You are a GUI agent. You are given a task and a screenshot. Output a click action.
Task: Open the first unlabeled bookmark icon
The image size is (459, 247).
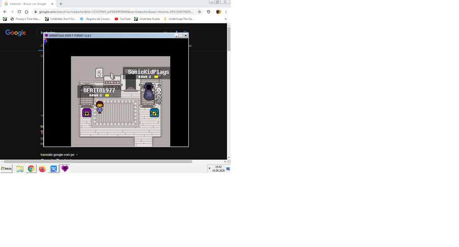(5, 19)
